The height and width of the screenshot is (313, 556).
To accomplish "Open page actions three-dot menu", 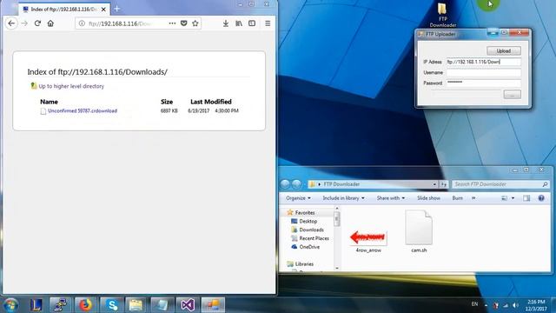I will [172, 23].
